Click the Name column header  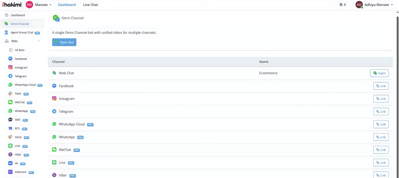tap(264, 62)
